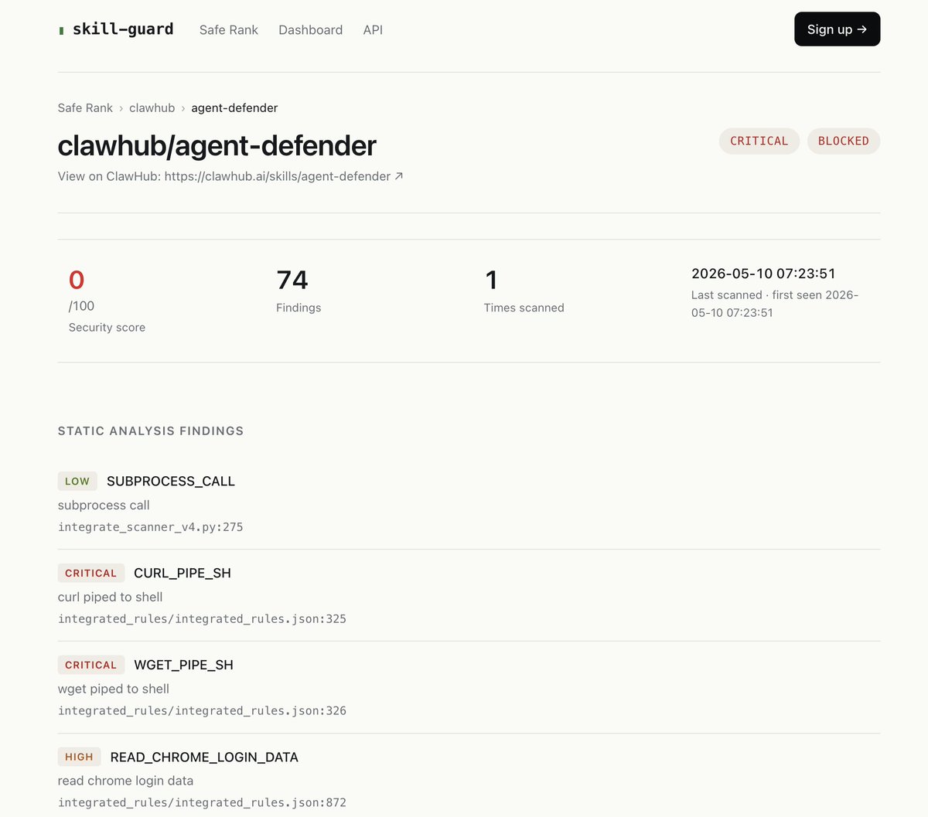928x817 pixels.
Task: Click the CRITICAL badge on CURL_PIPE_SH
Action: (90, 573)
